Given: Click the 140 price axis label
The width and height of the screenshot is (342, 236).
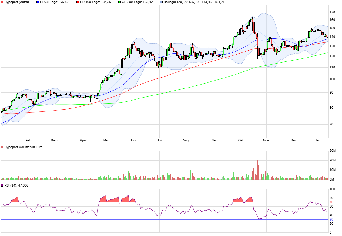Looking at the screenshot, I should [332, 37].
